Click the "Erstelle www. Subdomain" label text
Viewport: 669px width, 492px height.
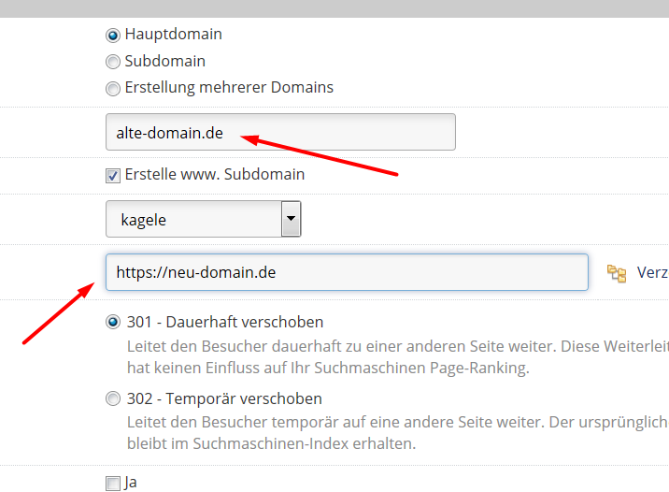point(215,175)
